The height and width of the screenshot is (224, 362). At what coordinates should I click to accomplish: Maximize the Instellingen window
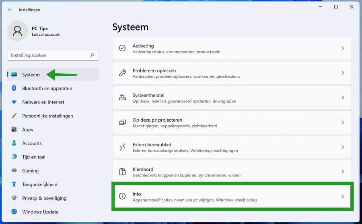(x=336, y=7)
